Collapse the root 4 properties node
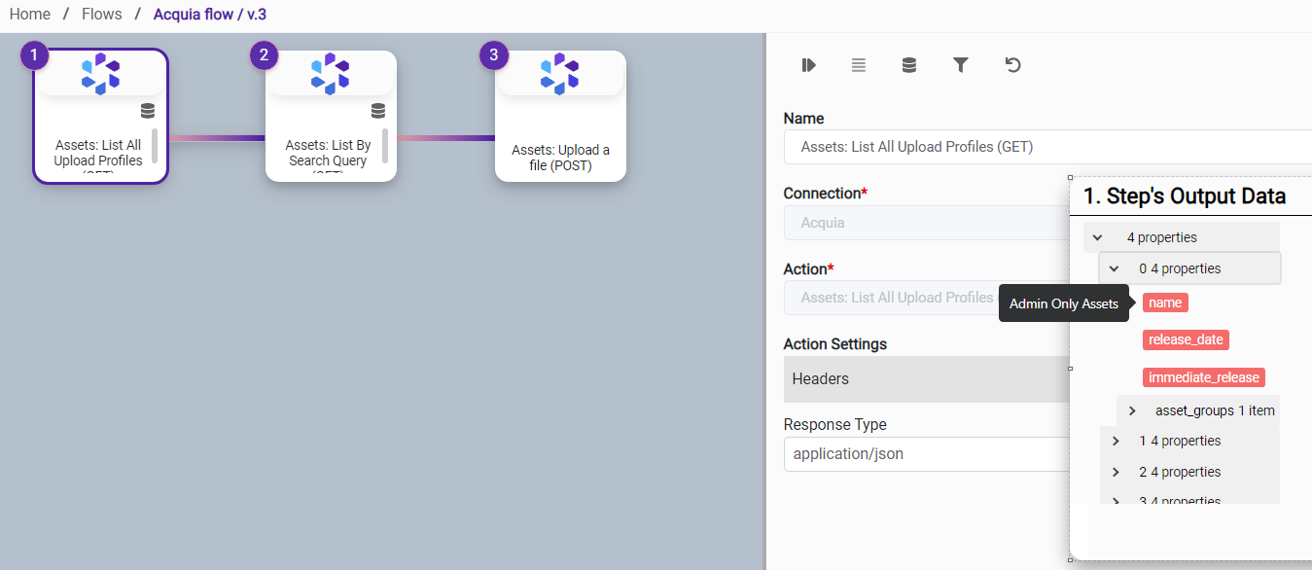Image resolution: width=1312 pixels, height=570 pixels. pyautogui.click(x=1098, y=237)
